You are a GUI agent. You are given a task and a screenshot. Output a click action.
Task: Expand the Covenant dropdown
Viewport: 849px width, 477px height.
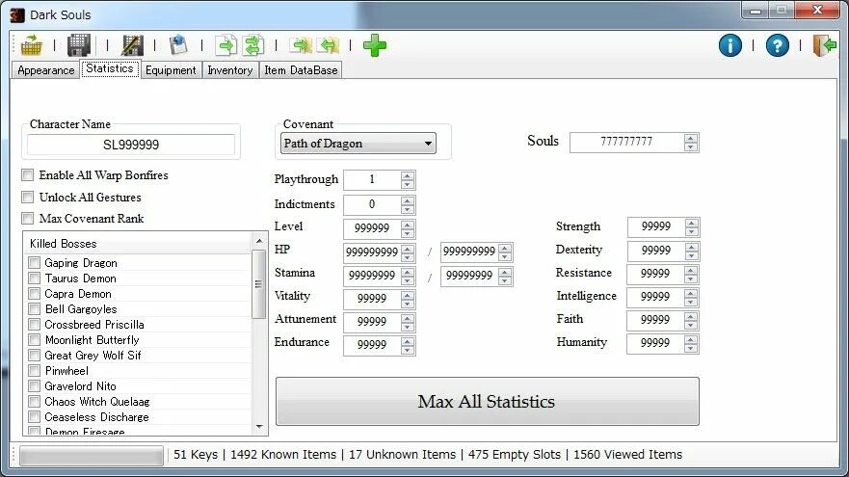tap(358, 144)
